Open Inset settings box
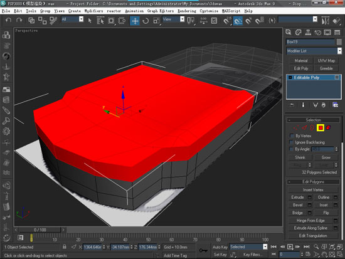Screen dimensions: 345x259 [336, 205]
